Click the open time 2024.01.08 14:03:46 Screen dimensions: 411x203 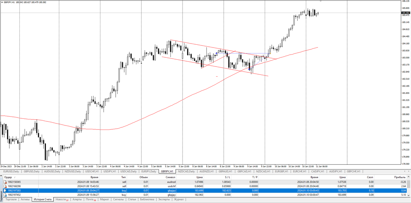pos(88,182)
